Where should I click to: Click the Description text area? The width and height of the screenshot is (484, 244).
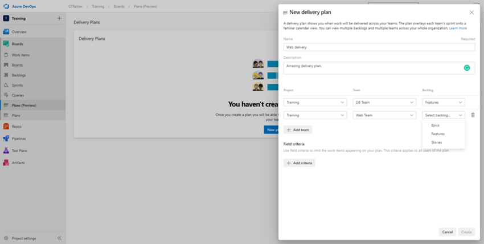coord(379,68)
